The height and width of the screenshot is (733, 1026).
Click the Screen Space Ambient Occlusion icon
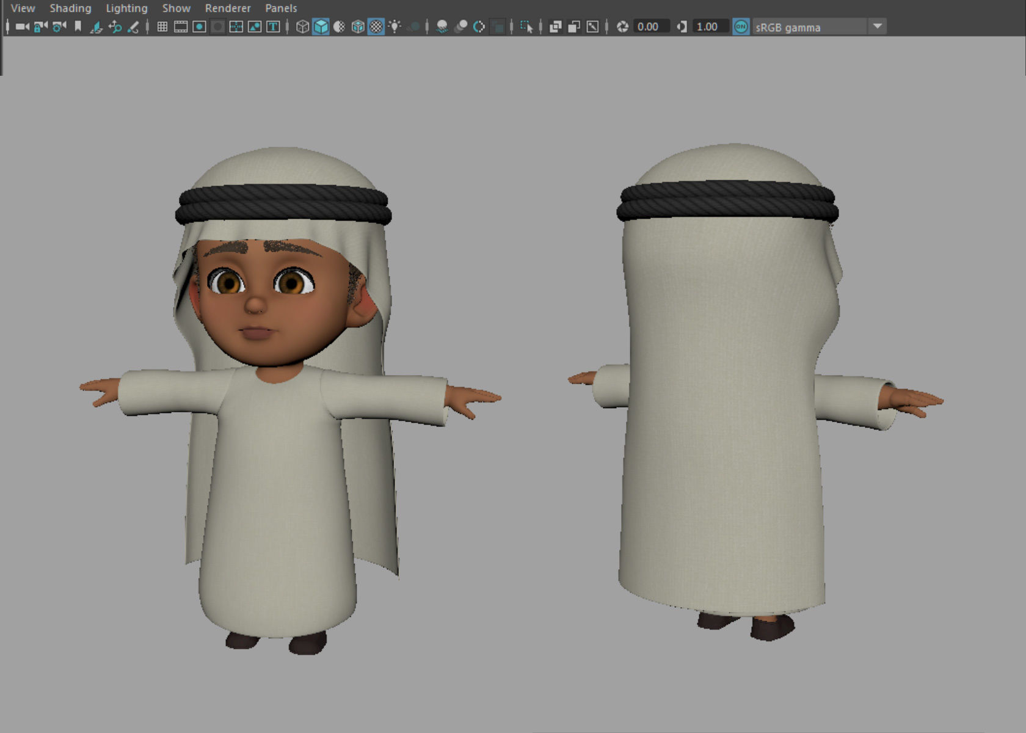[x=442, y=26]
